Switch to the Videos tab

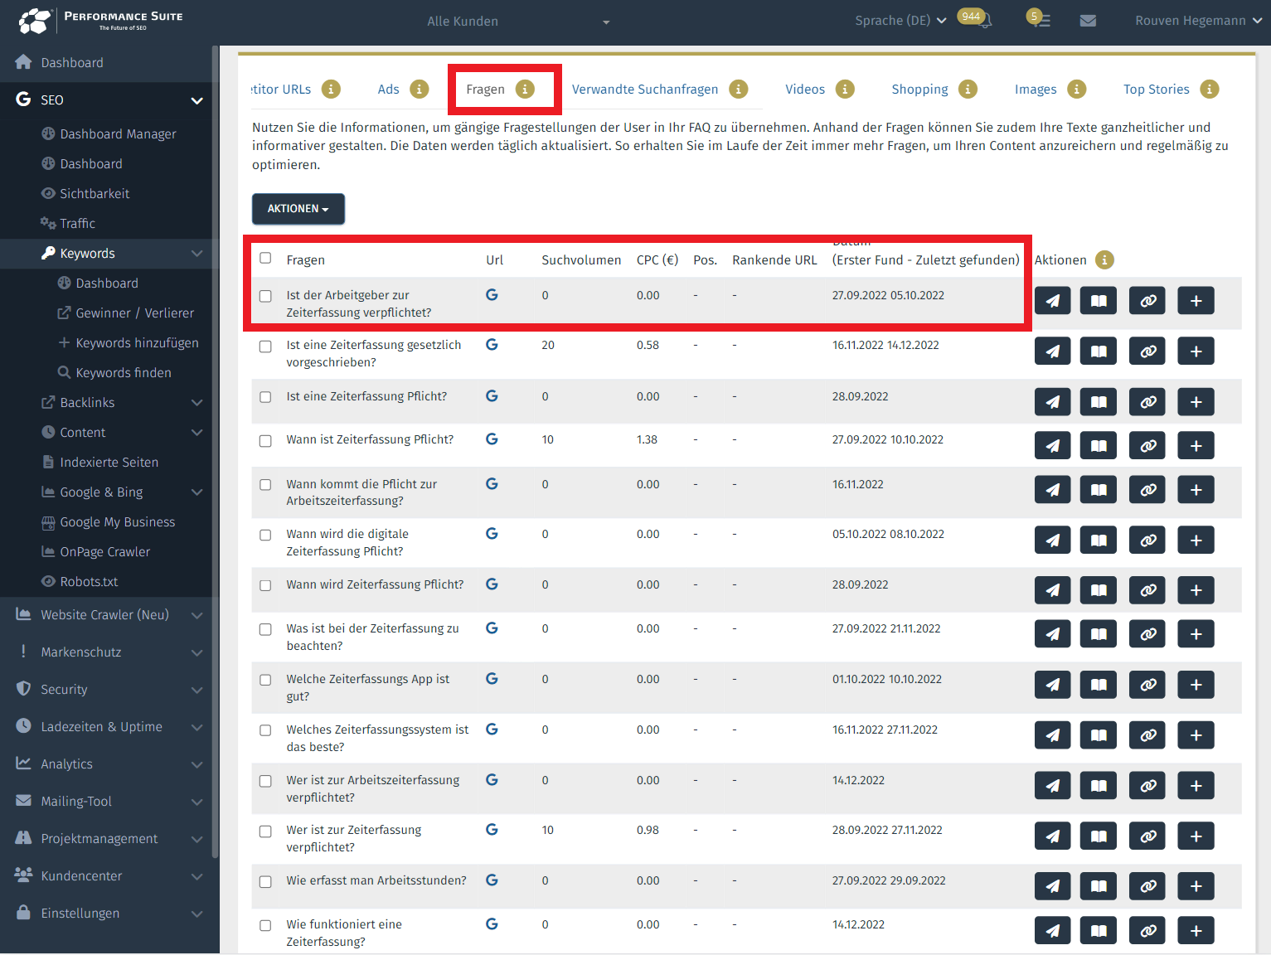[x=804, y=90]
